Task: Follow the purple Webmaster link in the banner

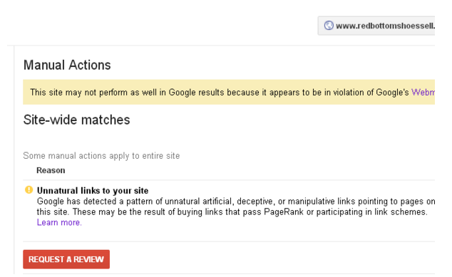Action: click(x=423, y=93)
